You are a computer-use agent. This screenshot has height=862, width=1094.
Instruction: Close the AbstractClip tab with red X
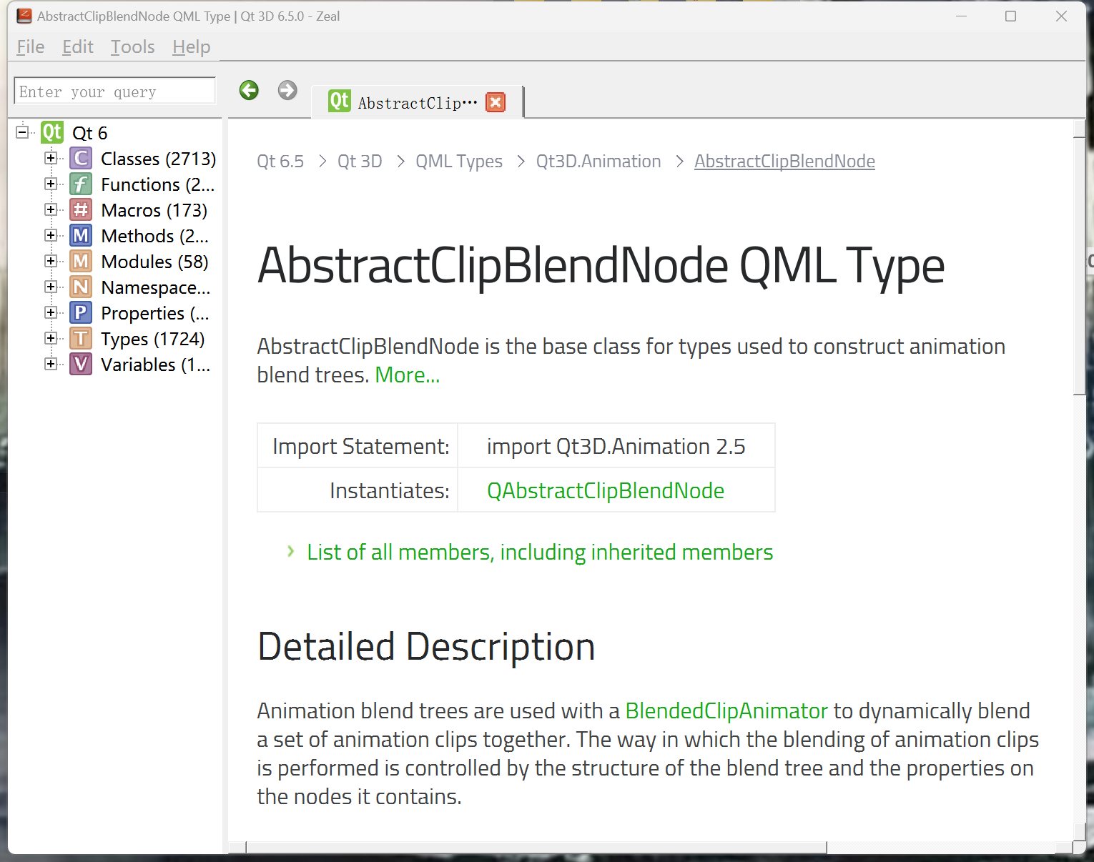pyautogui.click(x=496, y=102)
